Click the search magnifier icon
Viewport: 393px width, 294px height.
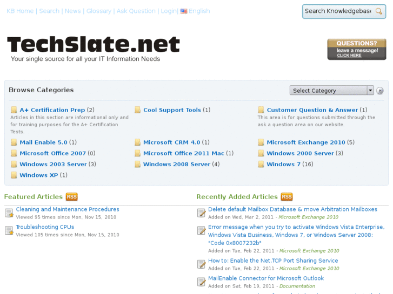tap(379, 11)
